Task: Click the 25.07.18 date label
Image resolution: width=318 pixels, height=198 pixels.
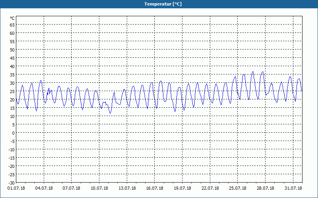Action: [x=238, y=188]
